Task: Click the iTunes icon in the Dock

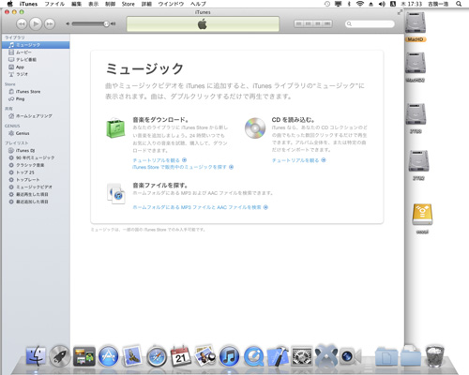Action: click(229, 356)
